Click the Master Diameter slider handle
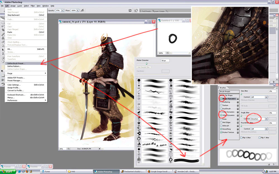The height and width of the screenshot is (174, 279). tap(147, 63)
